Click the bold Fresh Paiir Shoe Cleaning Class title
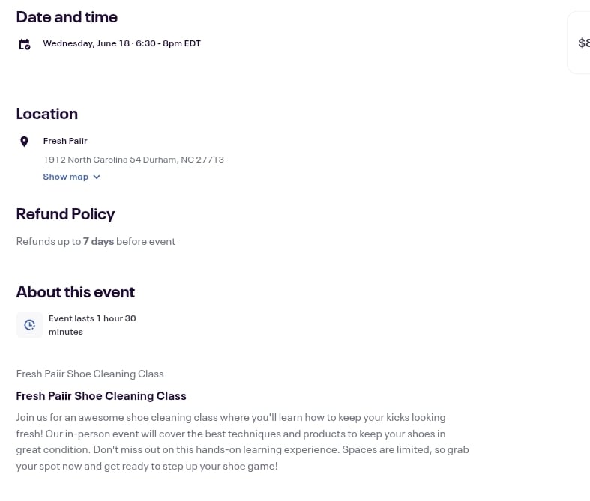This screenshot has width=590, height=501. 101,396
